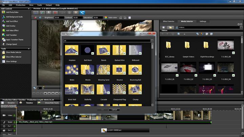The image size is (244, 137).
Task: Choose the Brick Wall transition
Action: click(72, 89)
